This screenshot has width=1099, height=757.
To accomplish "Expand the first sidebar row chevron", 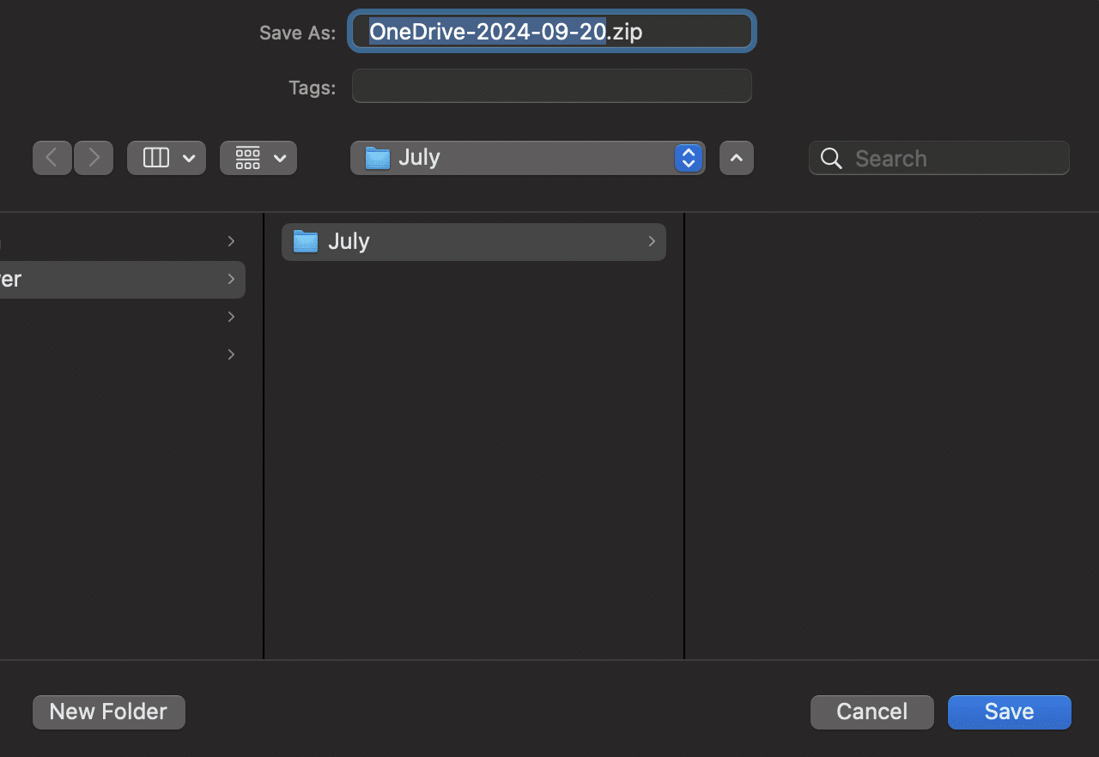I will (231, 241).
